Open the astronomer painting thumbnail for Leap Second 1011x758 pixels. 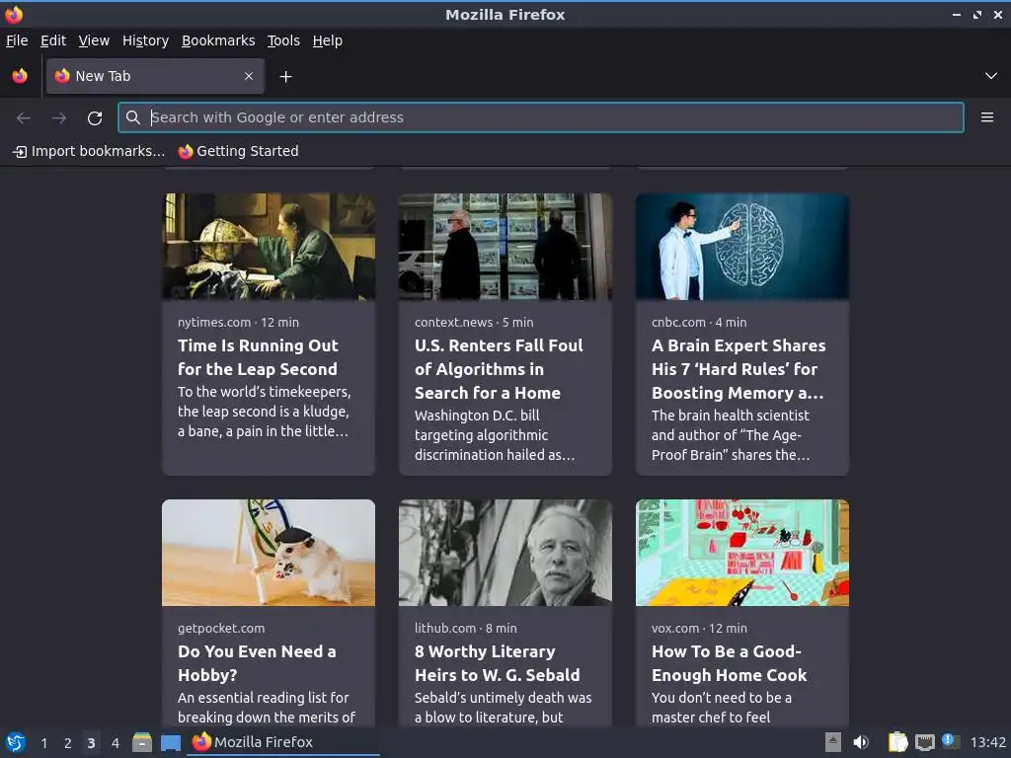269,246
